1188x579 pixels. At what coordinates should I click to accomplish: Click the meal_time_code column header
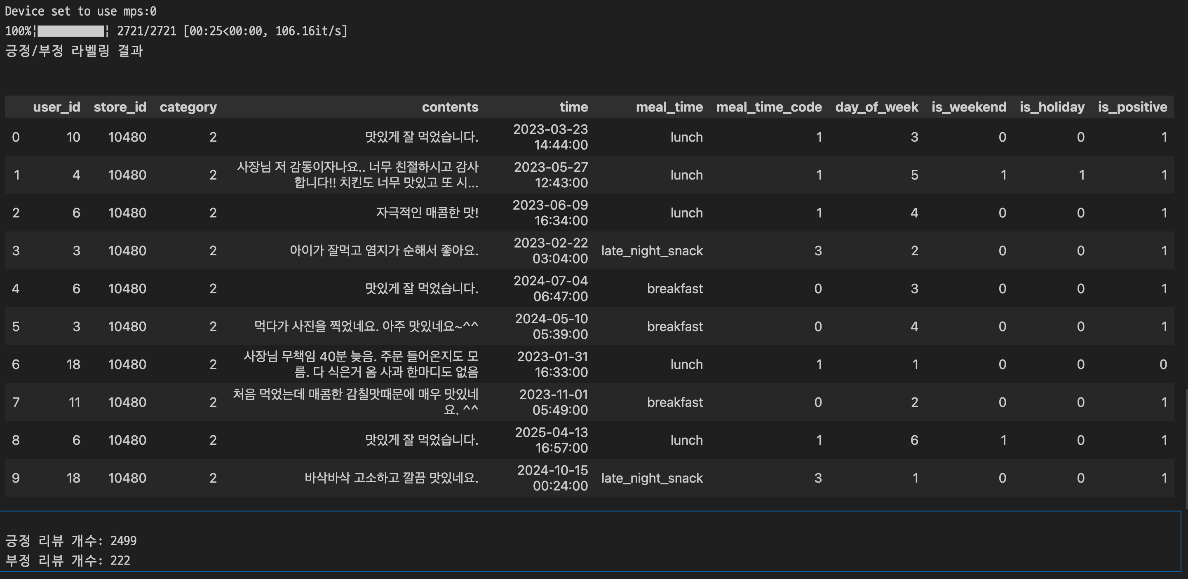tap(769, 107)
